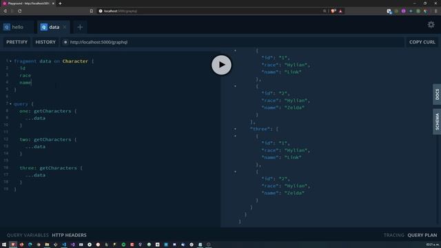Click 'two: getCharacters' on line 12
The height and width of the screenshot is (248, 441).
[45, 139]
